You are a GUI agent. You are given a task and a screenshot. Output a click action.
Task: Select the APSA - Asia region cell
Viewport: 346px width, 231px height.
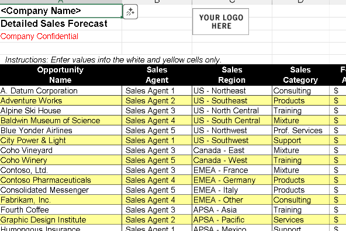click(232, 209)
